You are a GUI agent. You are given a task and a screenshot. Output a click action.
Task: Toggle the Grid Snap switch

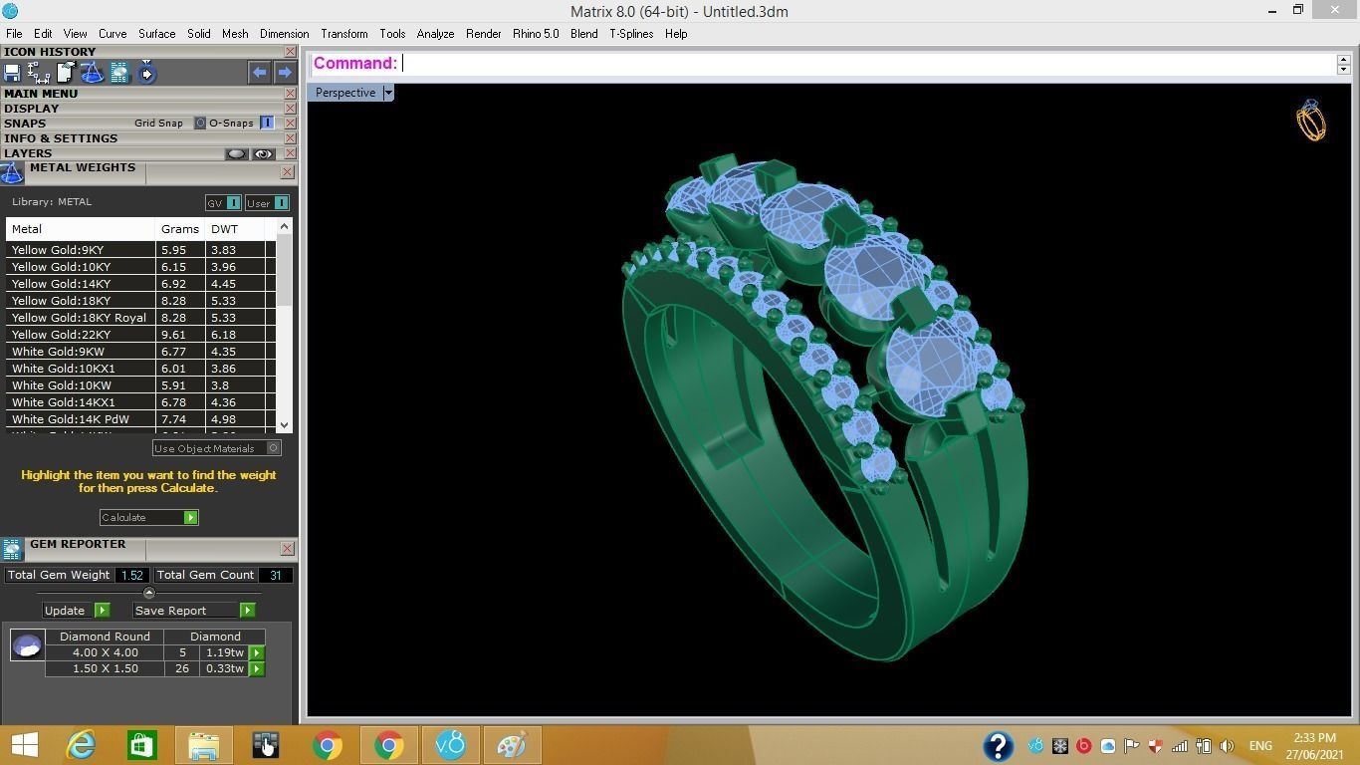tap(200, 124)
